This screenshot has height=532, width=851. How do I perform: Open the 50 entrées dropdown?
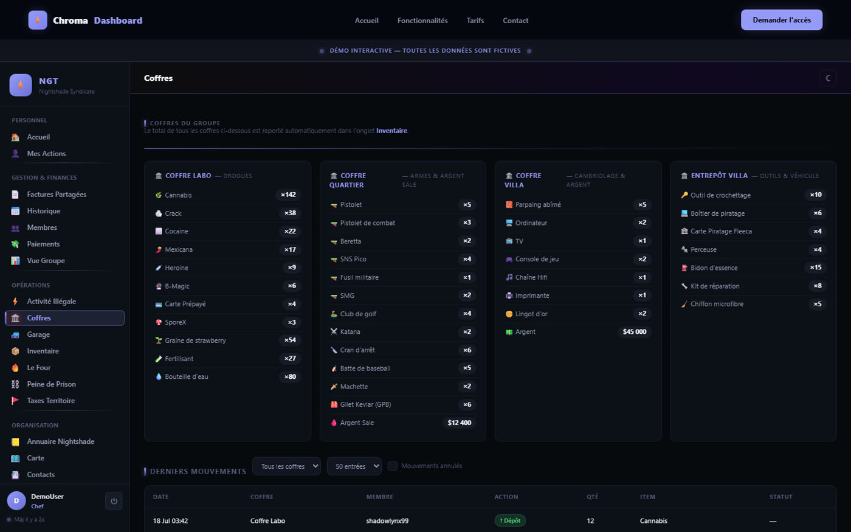(354, 466)
